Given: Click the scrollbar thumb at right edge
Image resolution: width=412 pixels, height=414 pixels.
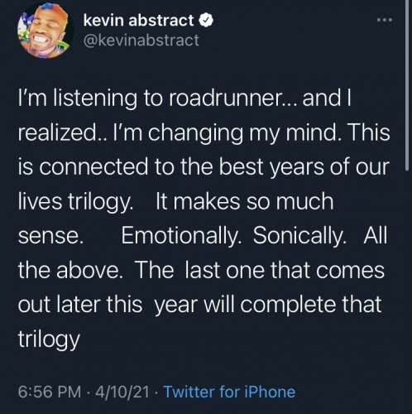Looking at the screenshot, I should [x=407, y=85].
